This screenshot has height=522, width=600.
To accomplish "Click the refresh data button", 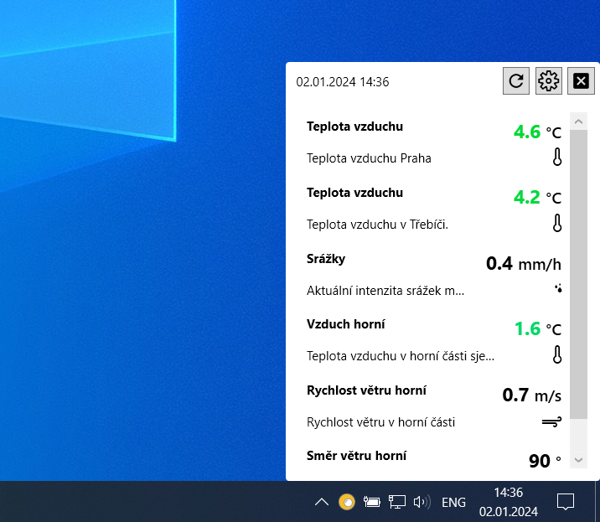I will (x=516, y=81).
